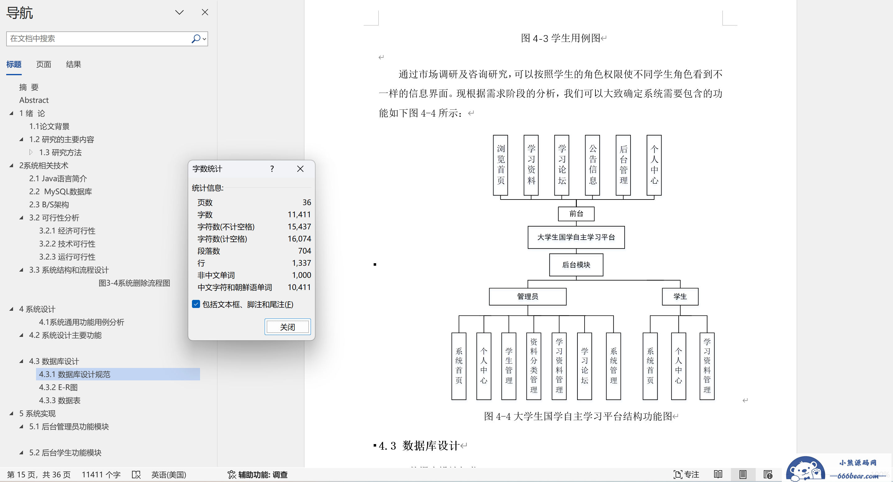Collapse the 1.2 研究的主要内容 heading

(x=21, y=140)
